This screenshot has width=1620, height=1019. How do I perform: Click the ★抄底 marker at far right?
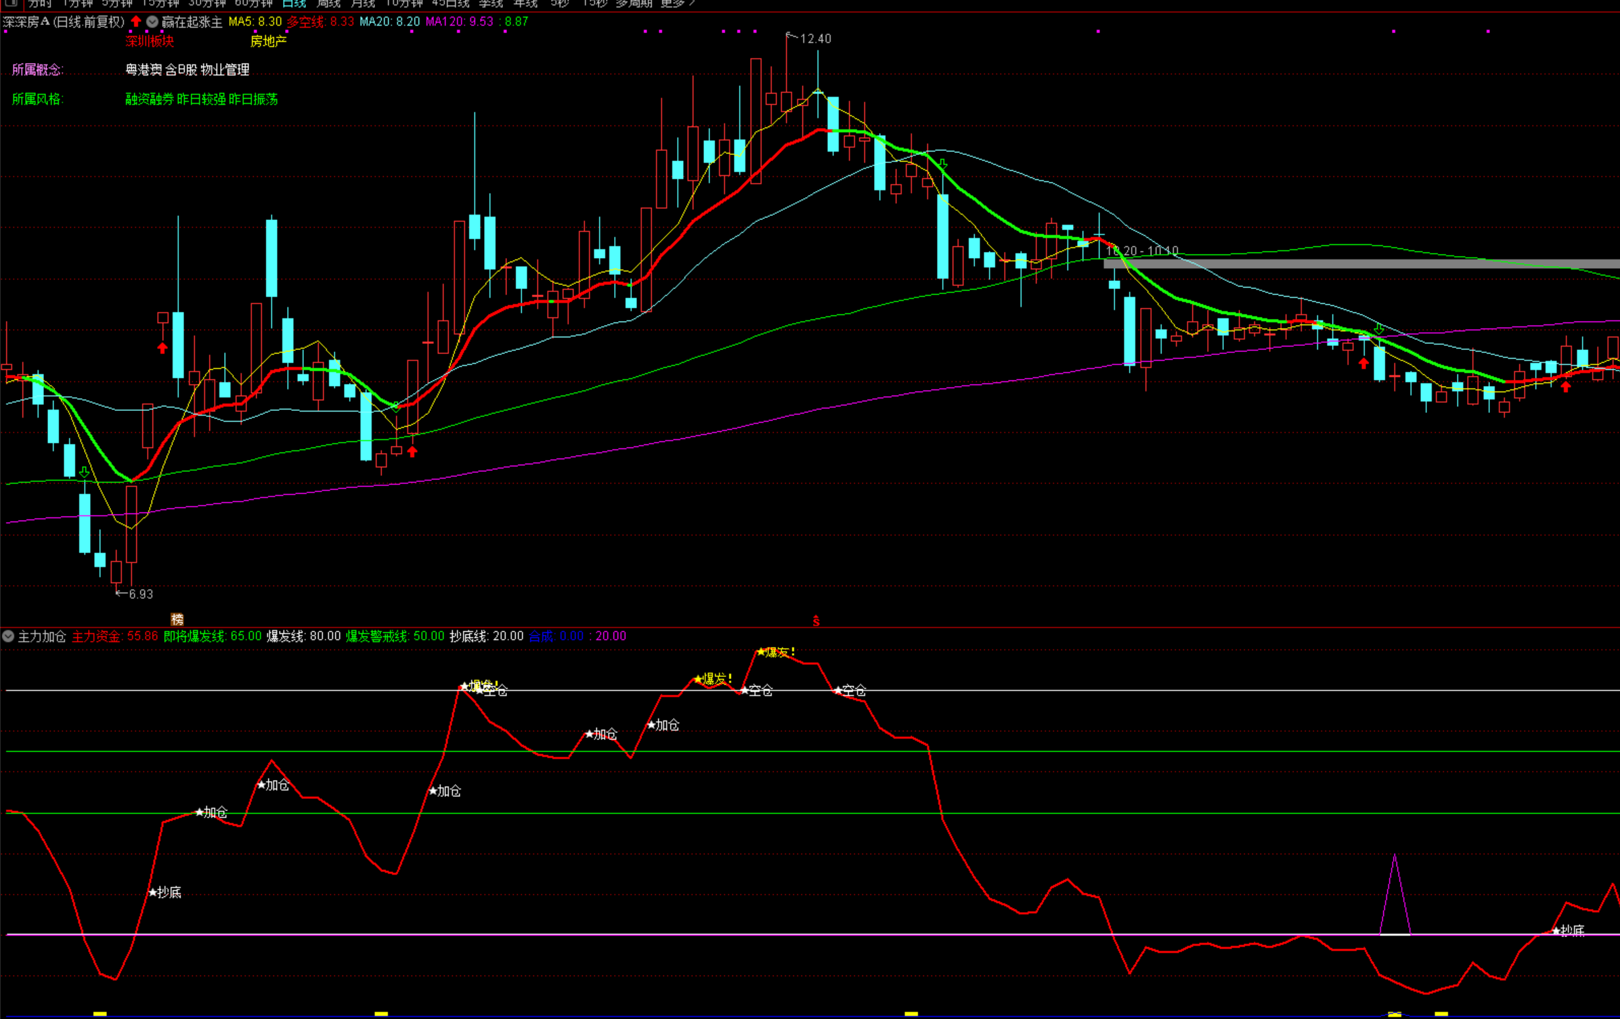(x=1568, y=931)
